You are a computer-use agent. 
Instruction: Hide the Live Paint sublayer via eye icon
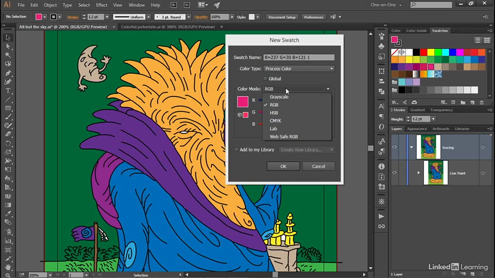click(x=394, y=173)
